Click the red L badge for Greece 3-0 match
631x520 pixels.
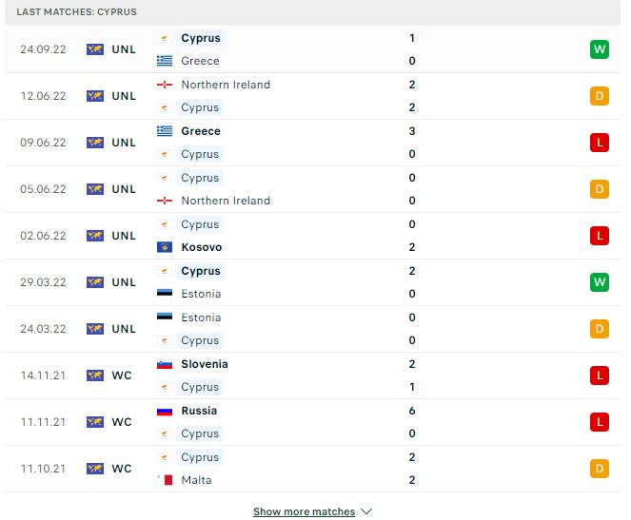click(599, 143)
